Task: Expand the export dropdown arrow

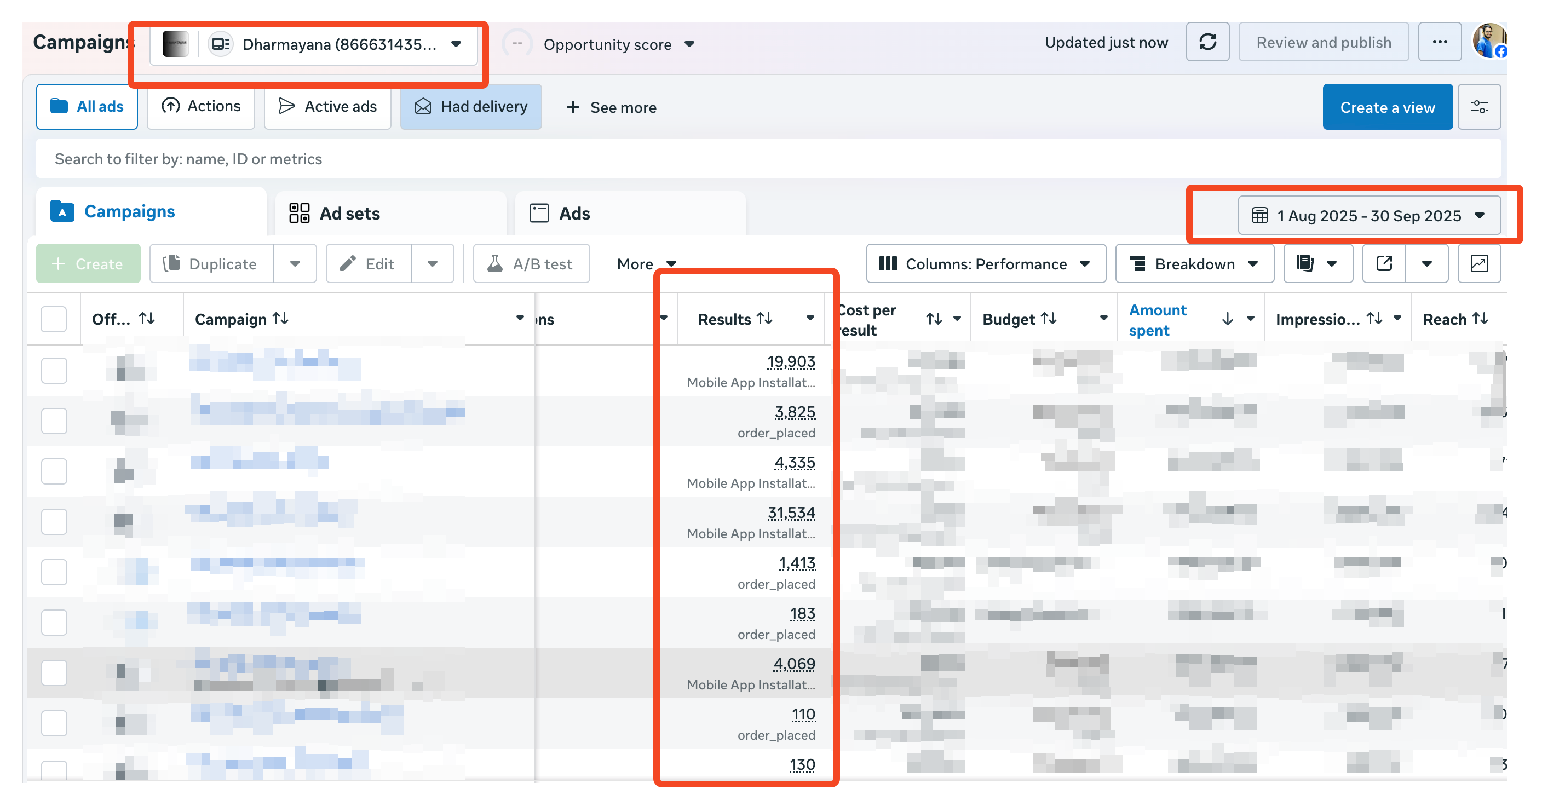Action: click(x=1426, y=263)
